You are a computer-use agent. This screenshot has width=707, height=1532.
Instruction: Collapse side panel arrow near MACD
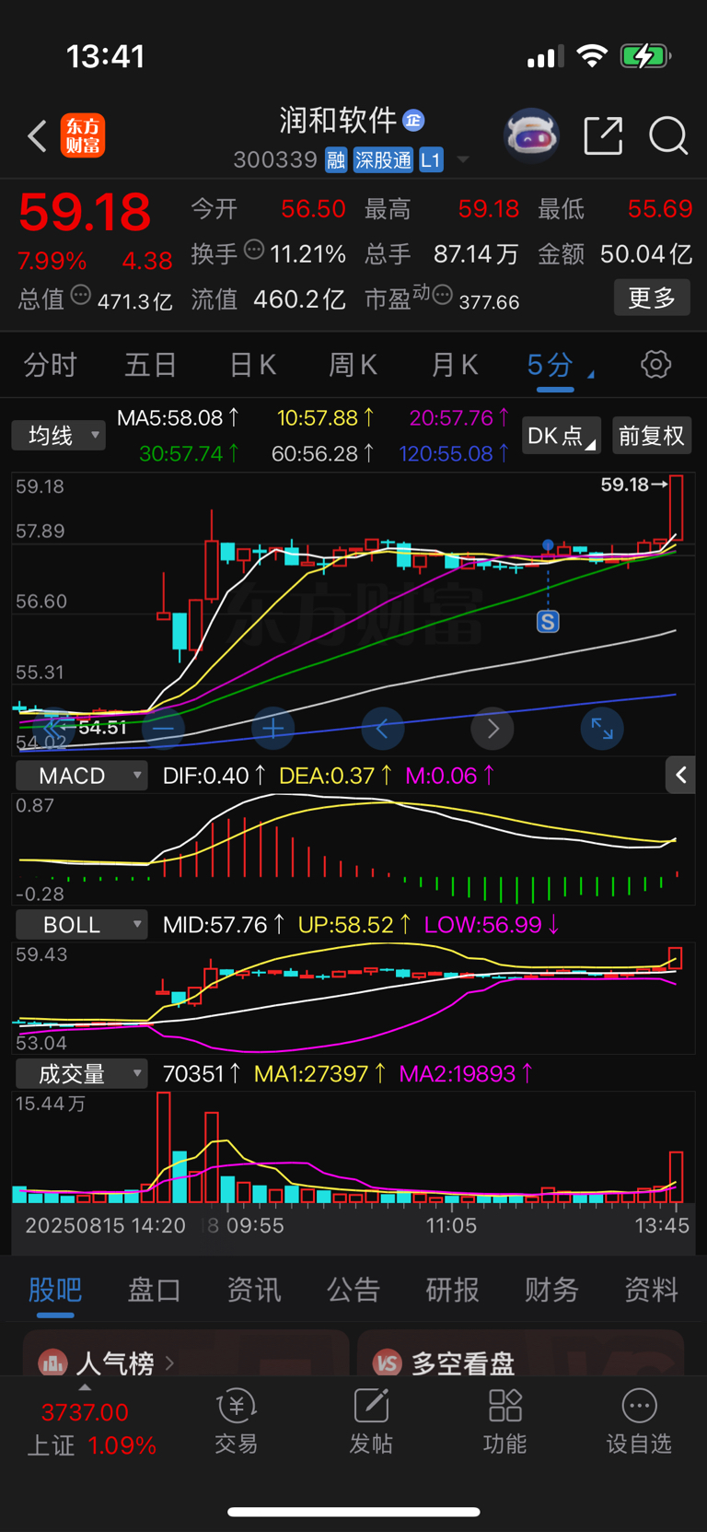click(680, 776)
